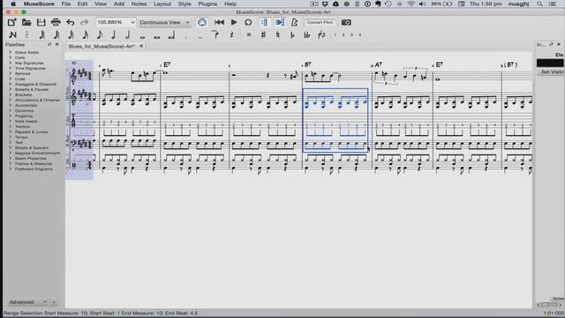Undo the last action
The width and height of the screenshot is (565, 318).
tap(71, 22)
